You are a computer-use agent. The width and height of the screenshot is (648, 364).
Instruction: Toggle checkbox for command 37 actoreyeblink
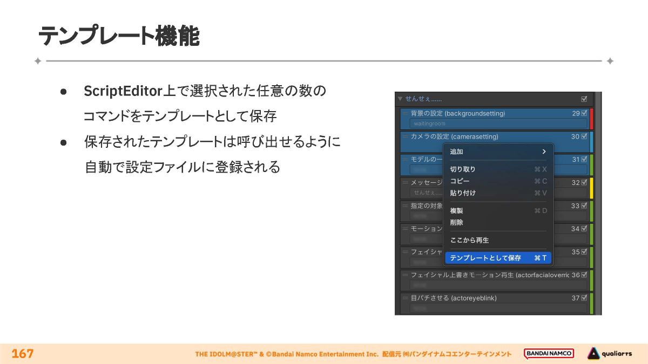click(584, 298)
